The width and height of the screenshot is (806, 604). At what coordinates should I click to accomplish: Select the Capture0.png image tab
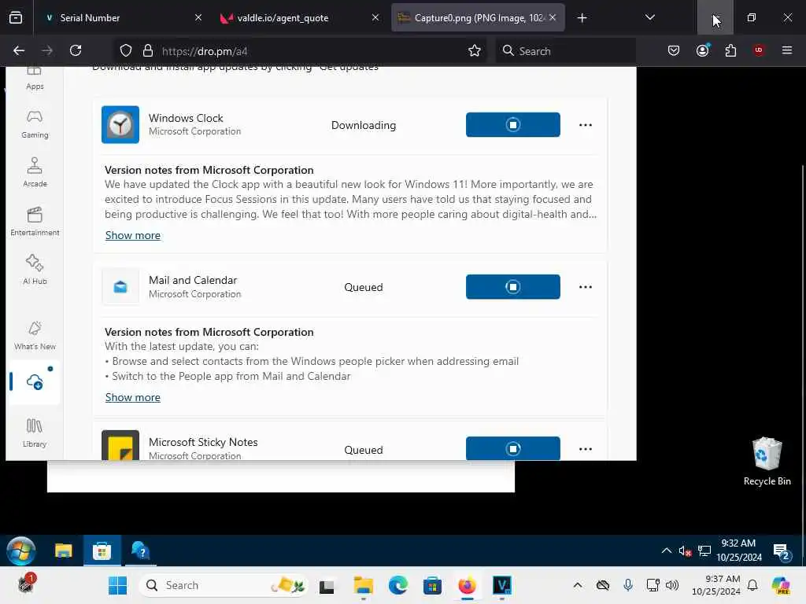pos(478,17)
